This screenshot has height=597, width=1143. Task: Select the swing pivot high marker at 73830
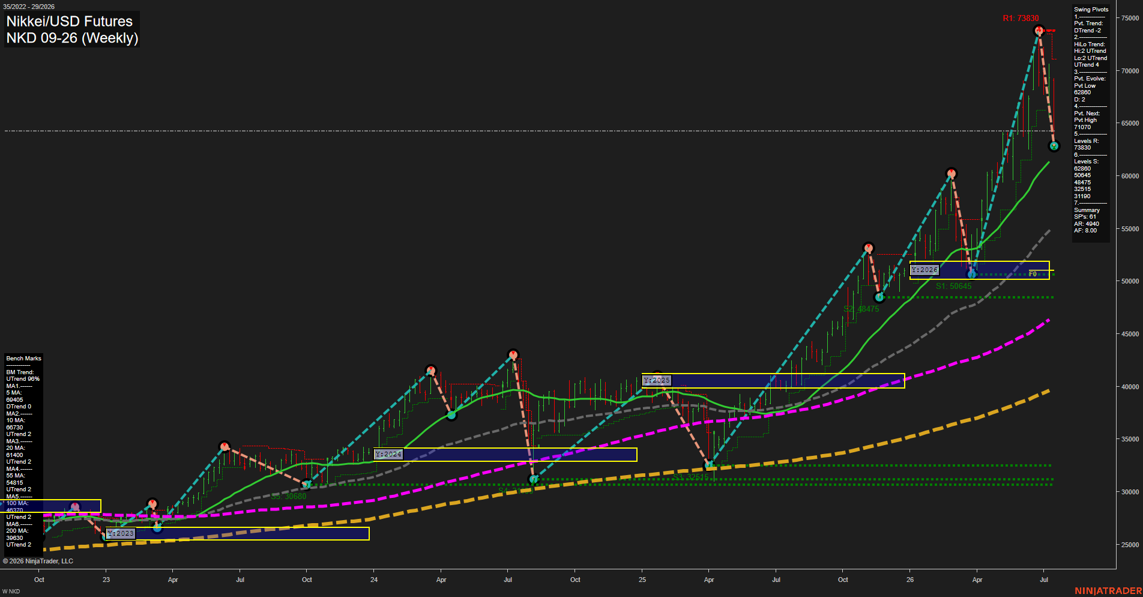1039,30
